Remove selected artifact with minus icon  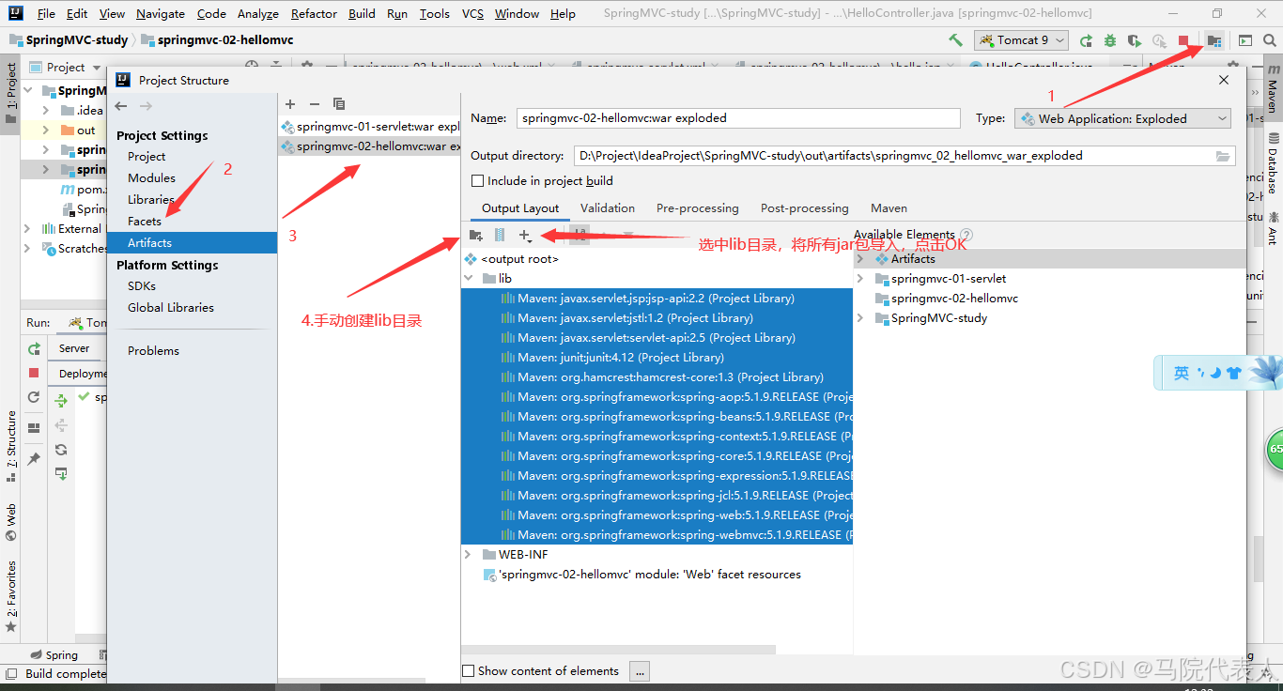[315, 104]
